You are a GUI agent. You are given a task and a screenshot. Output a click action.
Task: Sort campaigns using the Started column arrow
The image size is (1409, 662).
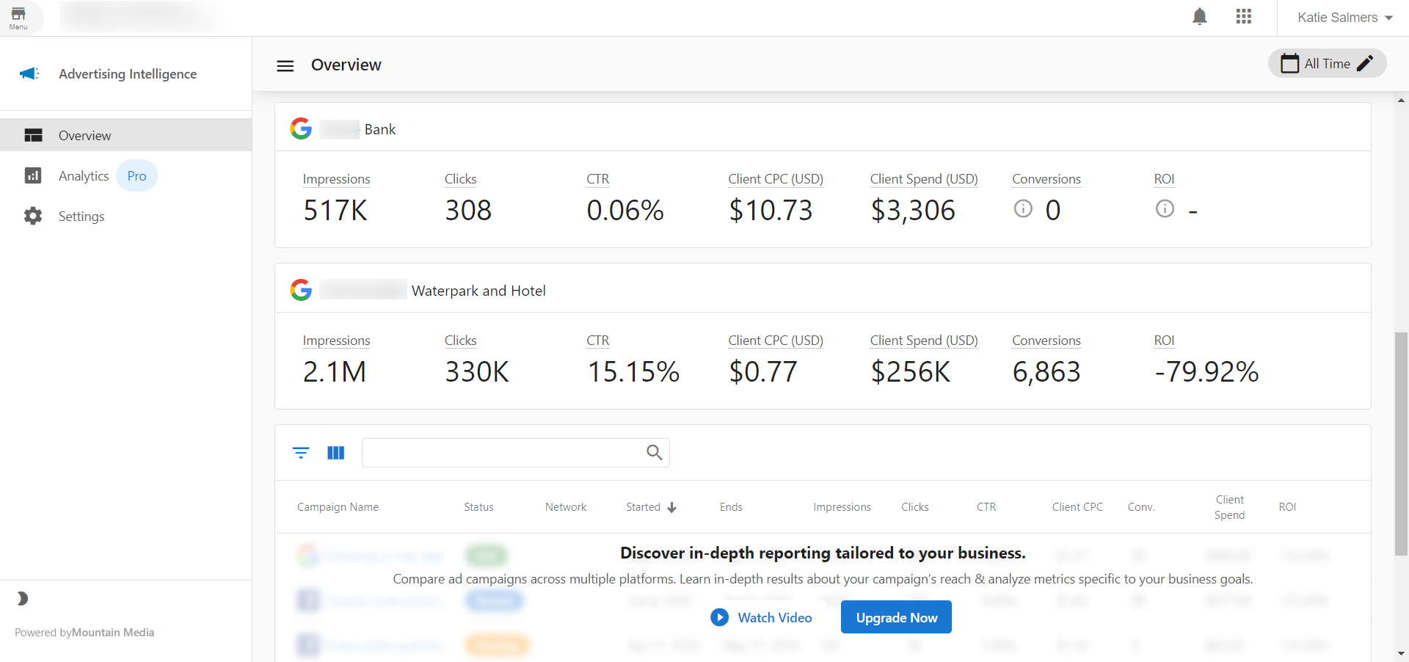pos(671,507)
